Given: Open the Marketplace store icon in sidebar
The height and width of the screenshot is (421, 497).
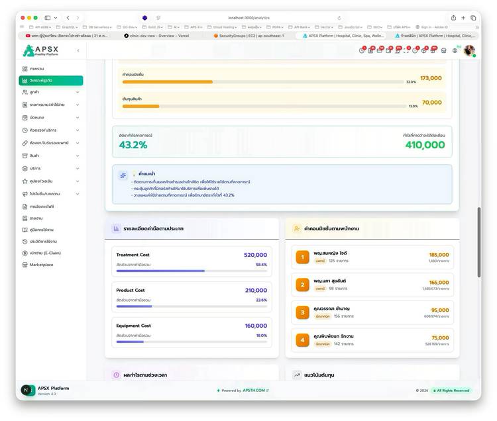Looking at the screenshot, I should [x=25, y=265].
